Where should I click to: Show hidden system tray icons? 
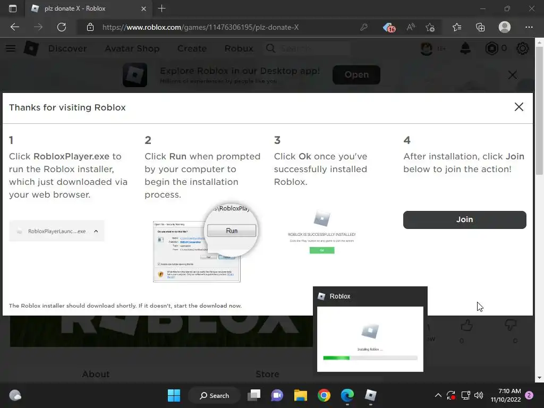tap(438, 395)
